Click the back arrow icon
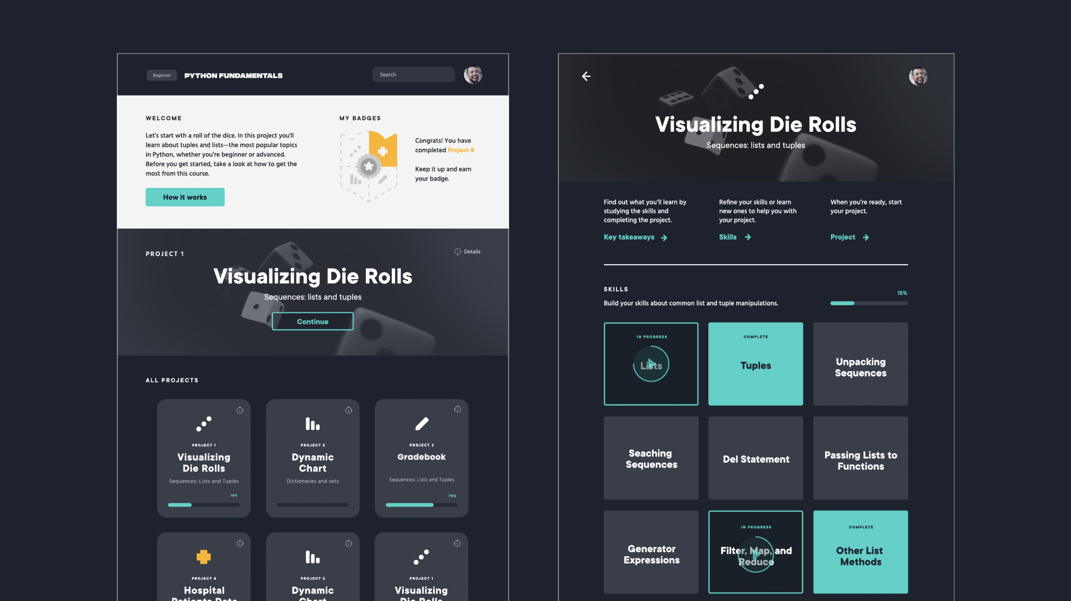This screenshot has height=601, width=1071. pyautogui.click(x=586, y=76)
